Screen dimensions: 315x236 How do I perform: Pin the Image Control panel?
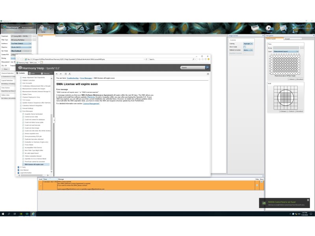263,35
